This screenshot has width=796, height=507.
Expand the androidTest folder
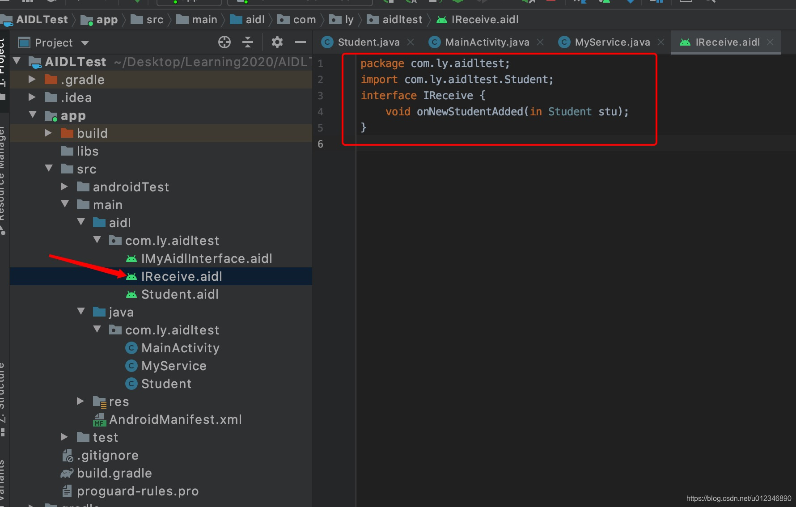pyautogui.click(x=64, y=186)
